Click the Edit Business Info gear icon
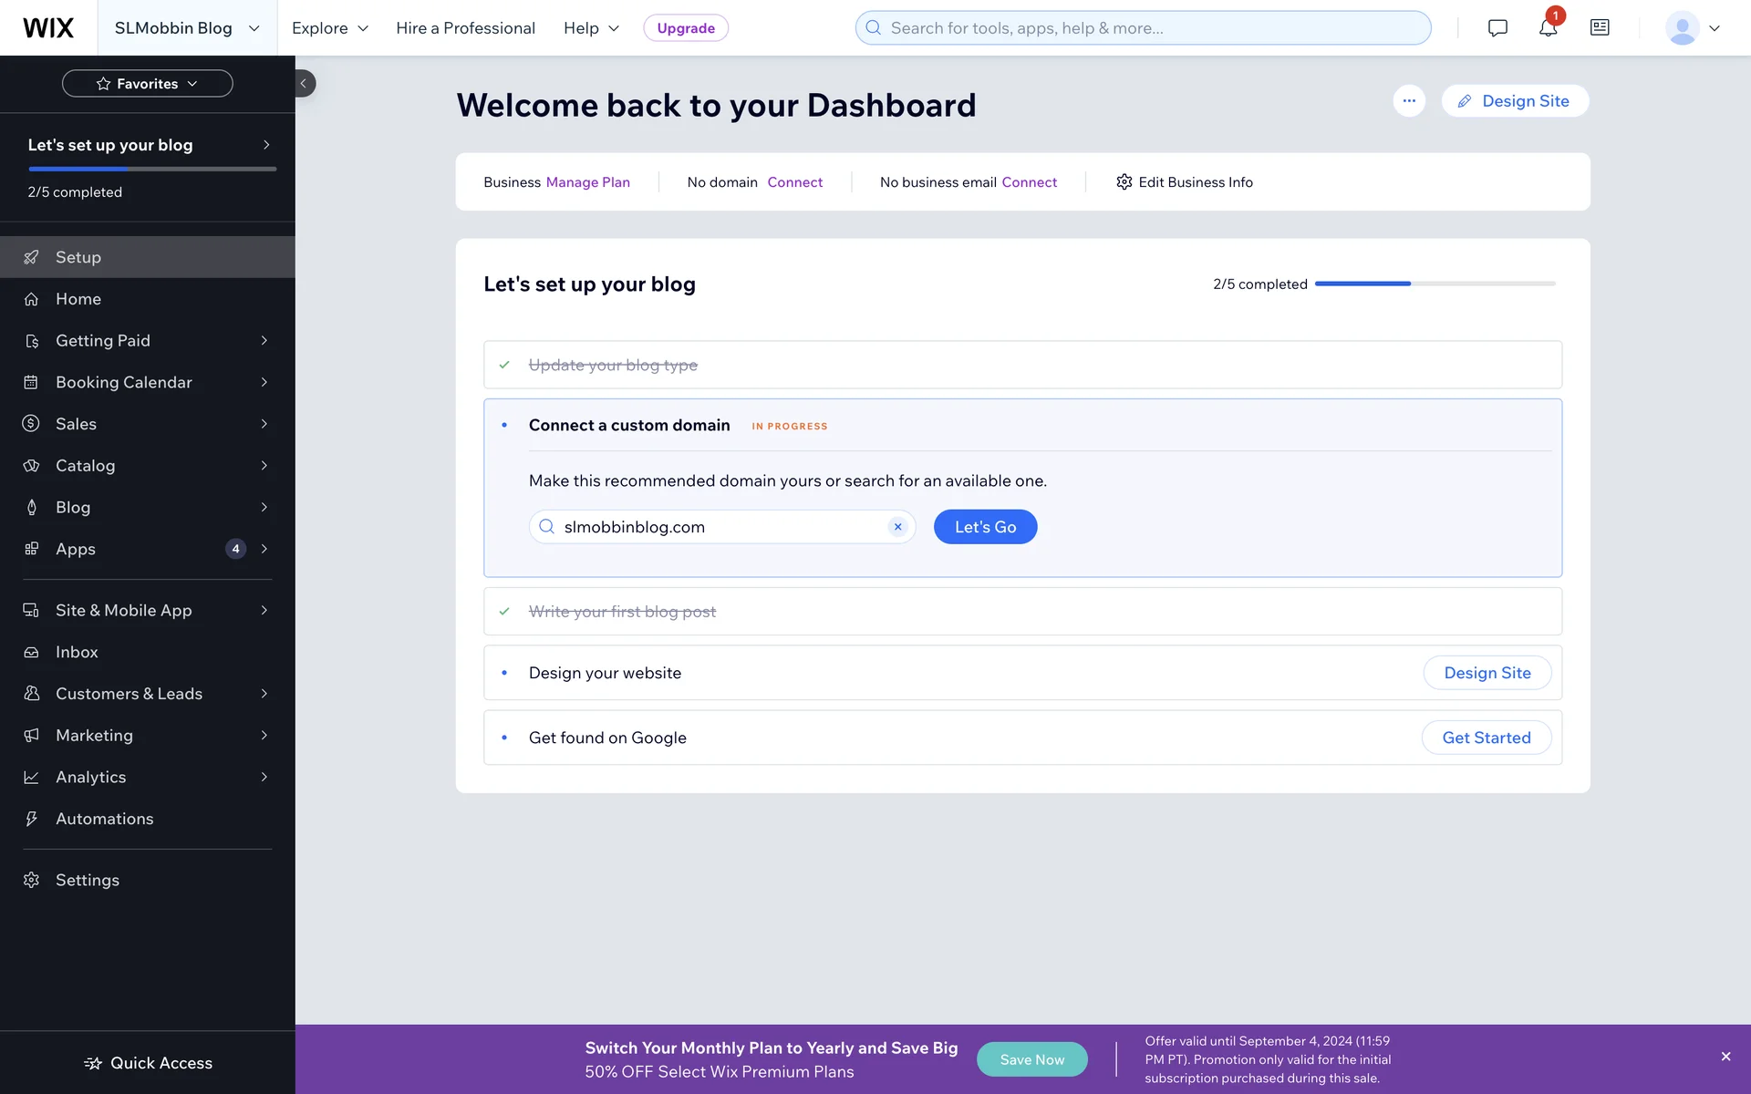The width and height of the screenshot is (1751, 1094). pos(1124,182)
